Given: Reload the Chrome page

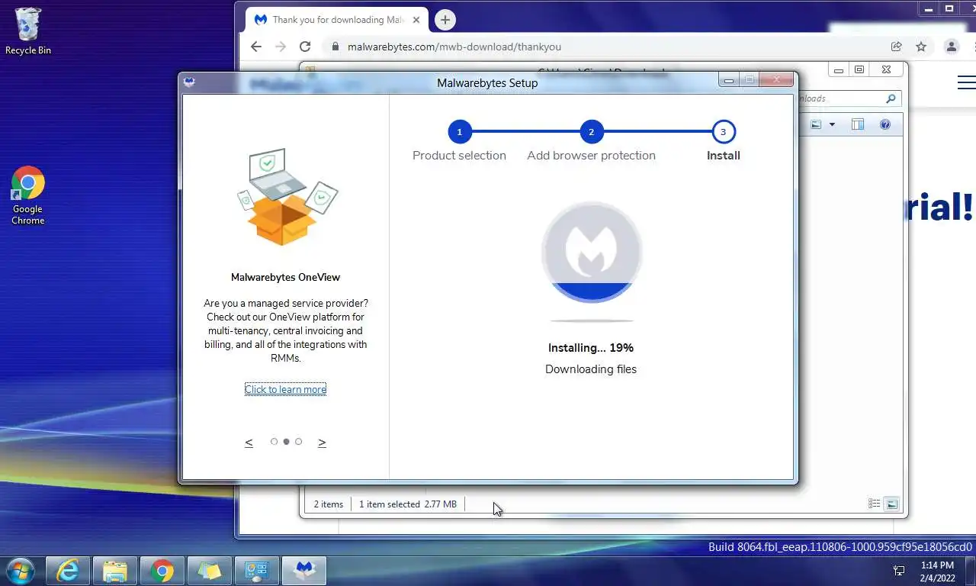Looking at the screenshot, I should tap(305, 47).
